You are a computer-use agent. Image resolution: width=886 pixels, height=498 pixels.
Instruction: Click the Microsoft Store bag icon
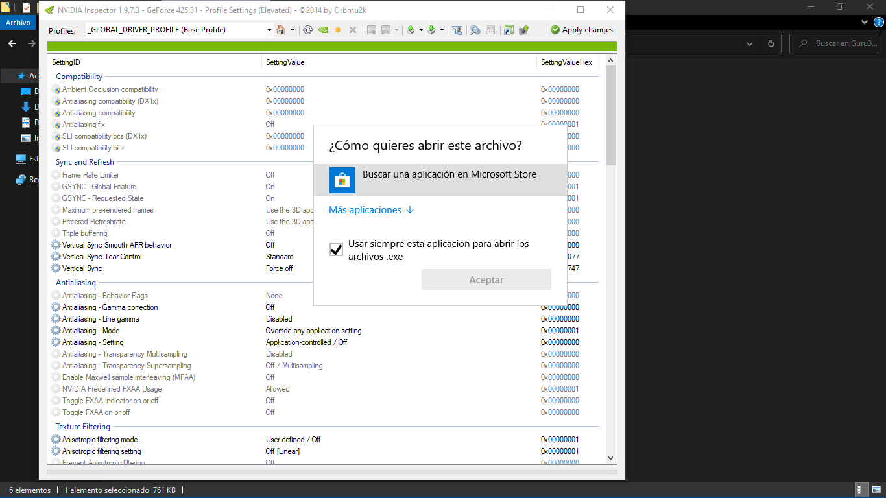342,180
